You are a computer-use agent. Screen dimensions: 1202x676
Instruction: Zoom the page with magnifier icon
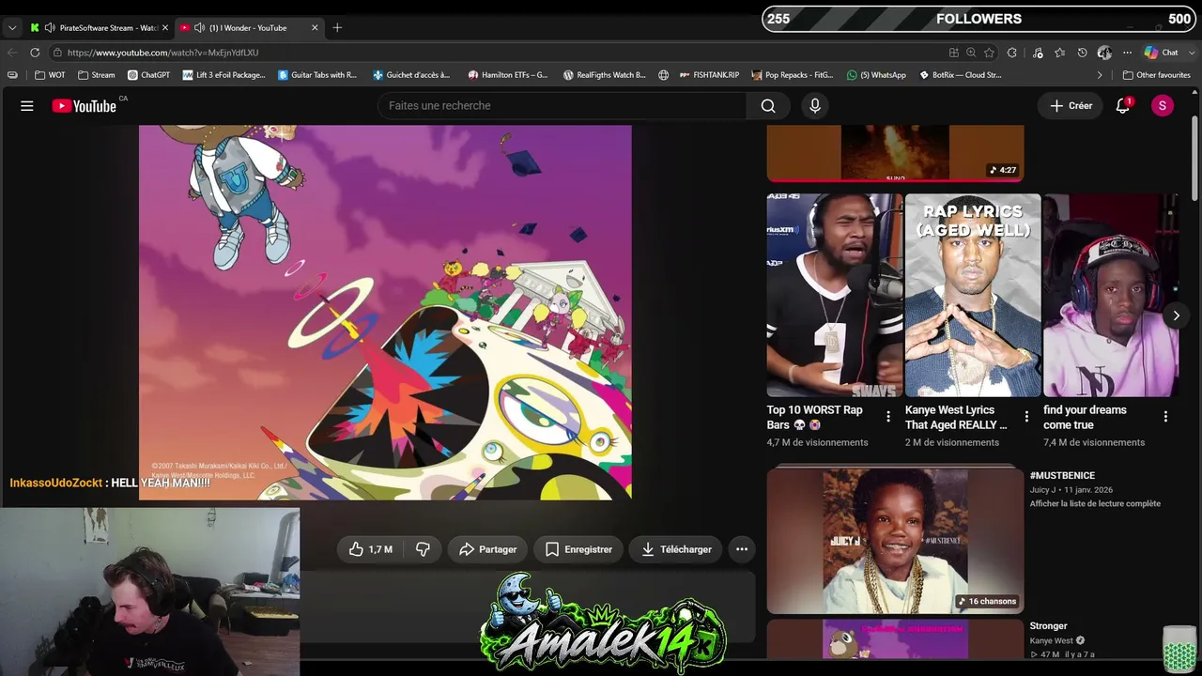pyautogui.click(x=971, y=53)
